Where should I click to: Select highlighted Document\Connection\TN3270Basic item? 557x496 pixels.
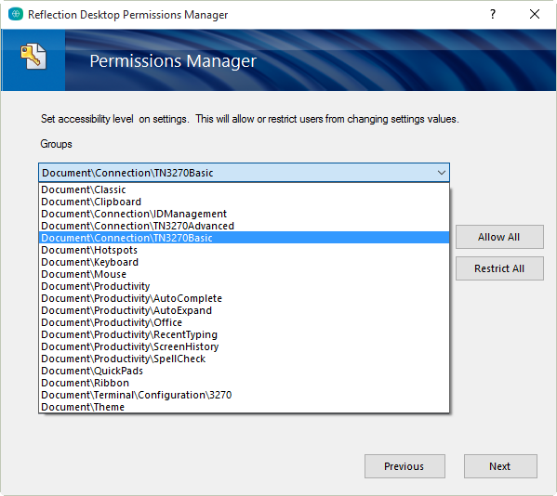[x=244, y=238]
